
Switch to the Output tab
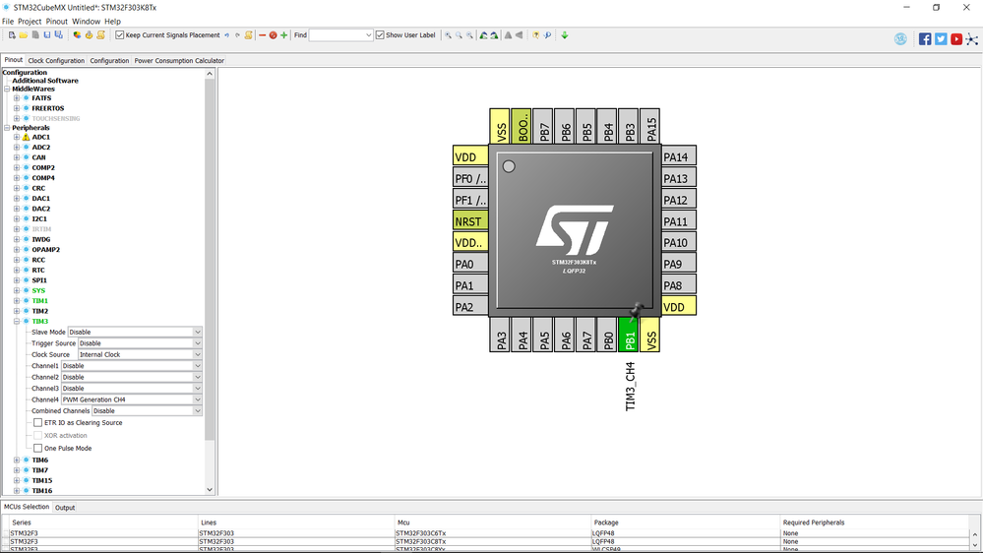point(65,507)
